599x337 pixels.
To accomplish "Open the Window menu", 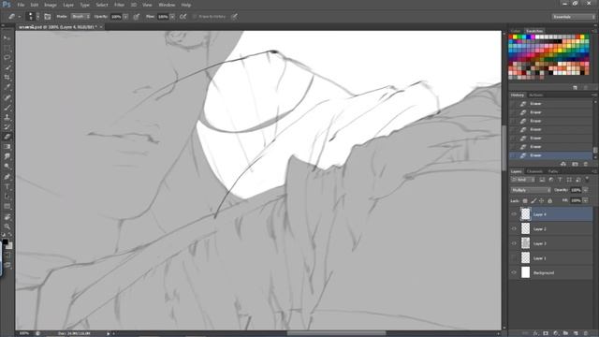I will (x=167, y=5).
